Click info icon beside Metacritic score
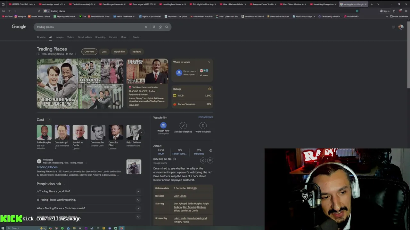Viewport: 410px width, 230px height. [210, 150]
